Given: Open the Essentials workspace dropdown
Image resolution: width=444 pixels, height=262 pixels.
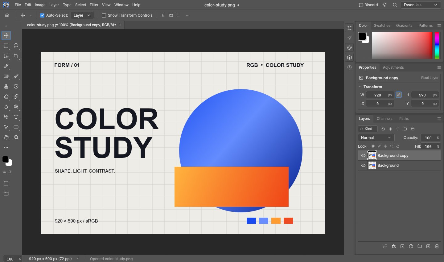Looking at the screenshot, I should 421,5.
